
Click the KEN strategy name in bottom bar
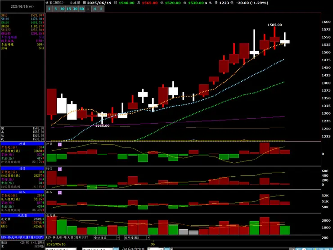(x=67, y=237)
